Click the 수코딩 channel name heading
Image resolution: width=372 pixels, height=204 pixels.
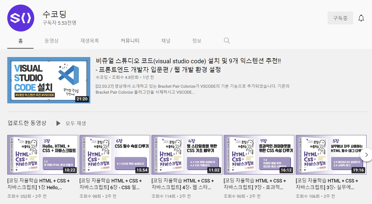click(54, 14)
